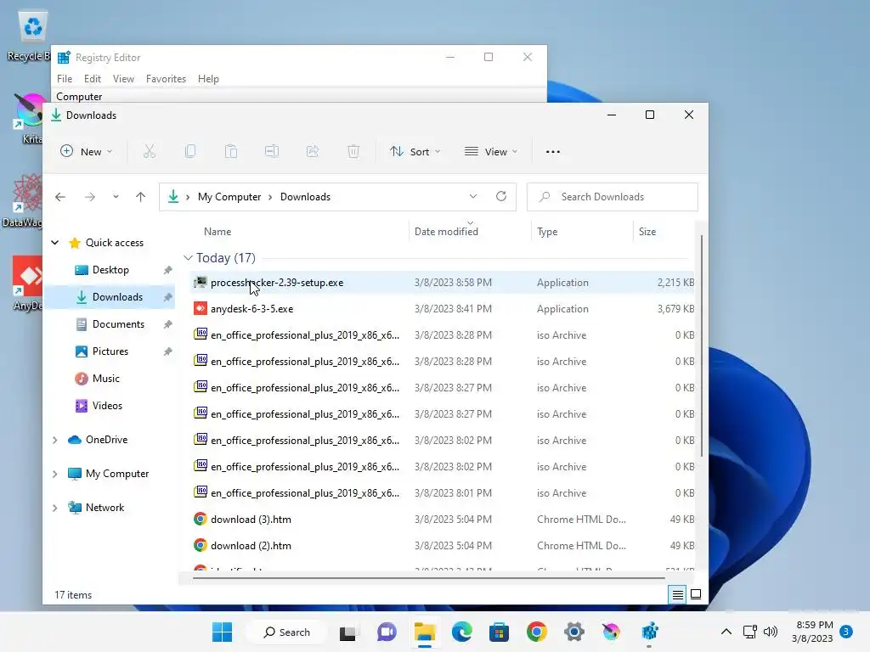Open the Chat app on taskbar
Viewport: 870px width, 652px height.
click(387, 632)
